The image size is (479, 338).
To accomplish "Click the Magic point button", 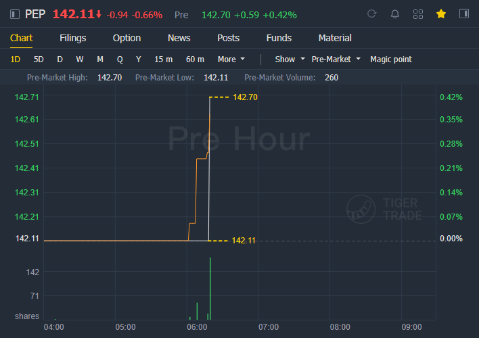I will (x=391, y=59).
